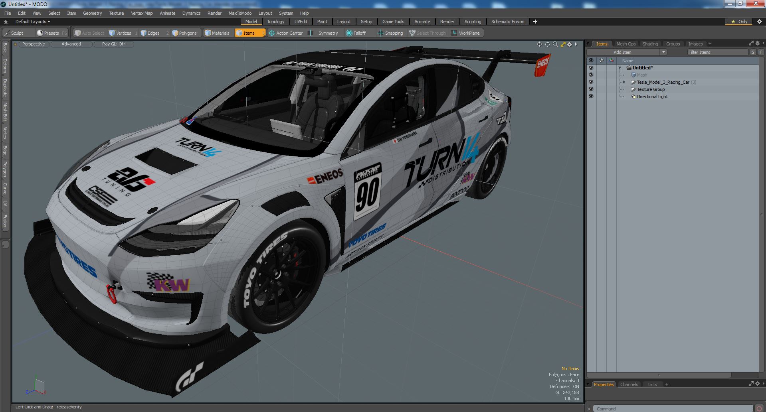The width and height of the screenshot is (766, 412).
Task: Open the Action Center options
Action: (x=286, y=33)
